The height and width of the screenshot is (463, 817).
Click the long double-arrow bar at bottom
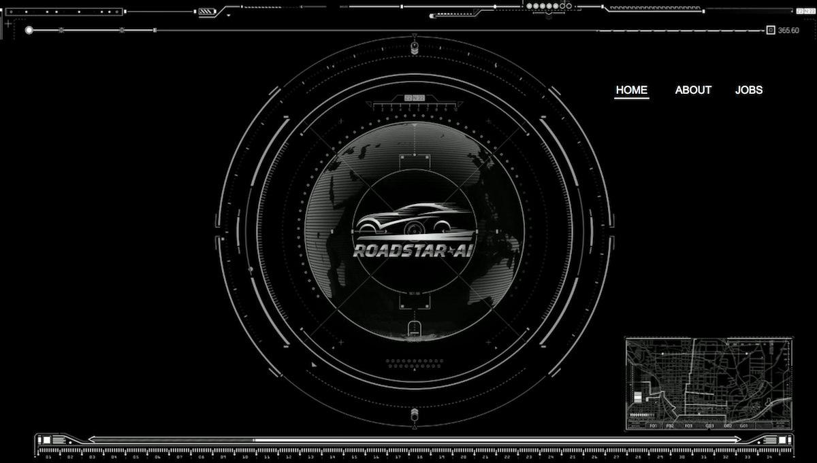(414, 440)
